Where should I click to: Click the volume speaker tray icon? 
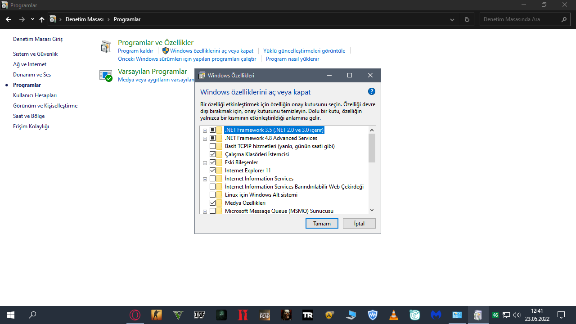pos(516,315)
